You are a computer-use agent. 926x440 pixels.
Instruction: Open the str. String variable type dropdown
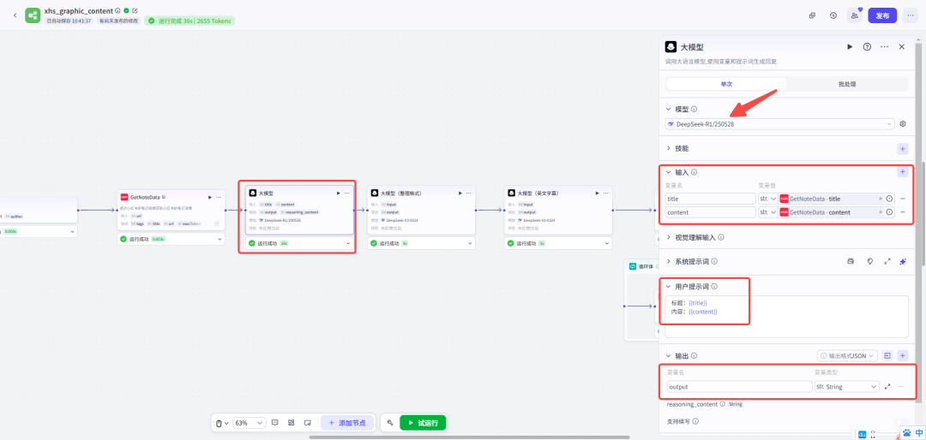(845, 387)
